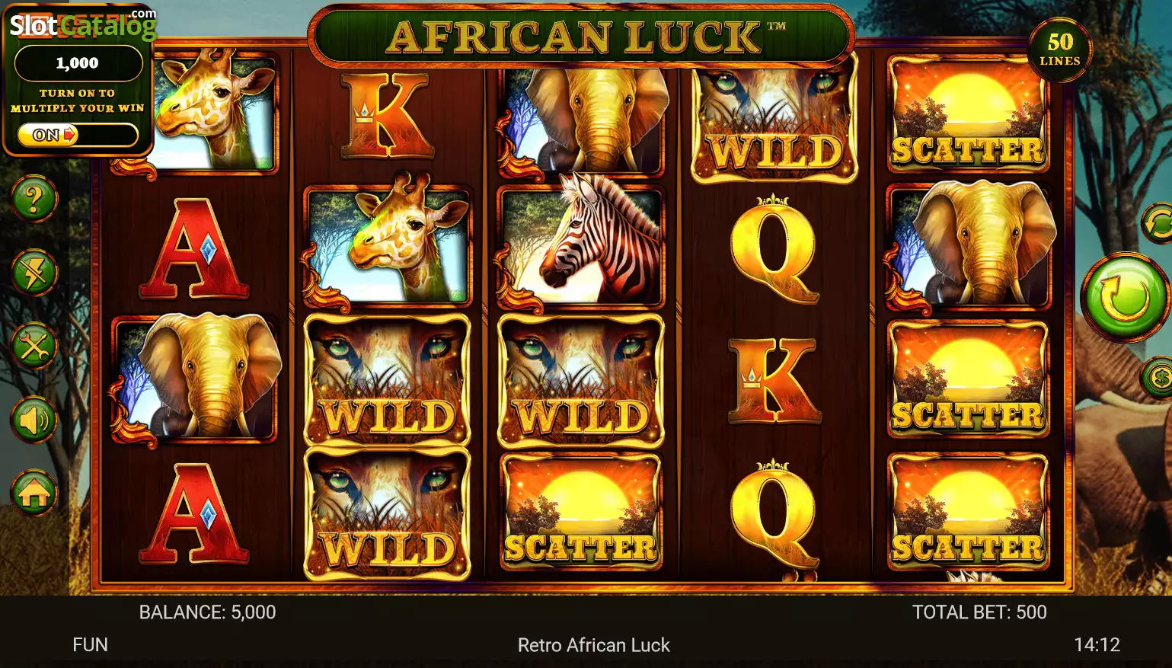
Task: Mute the game sound speaker icon
Action: pos(34,420)
